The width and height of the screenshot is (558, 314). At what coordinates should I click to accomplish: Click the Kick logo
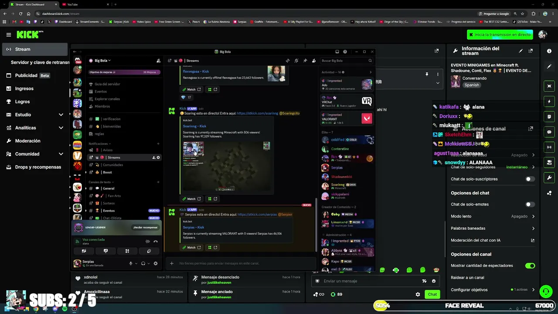pyautogui.click(x=30, y=34)
